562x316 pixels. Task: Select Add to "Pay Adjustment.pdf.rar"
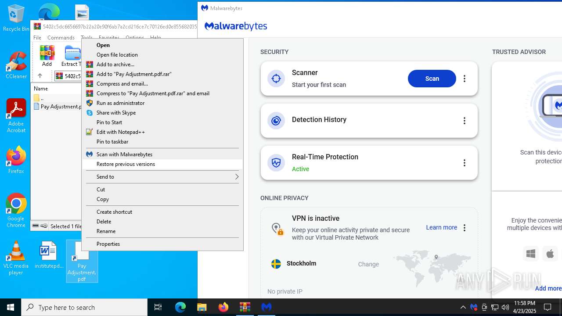pos(162,74)
